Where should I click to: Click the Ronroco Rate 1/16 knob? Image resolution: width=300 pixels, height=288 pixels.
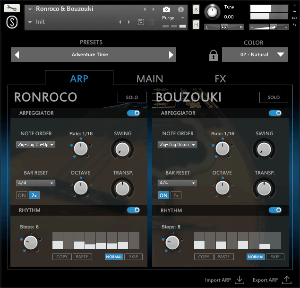coord(81,148)
